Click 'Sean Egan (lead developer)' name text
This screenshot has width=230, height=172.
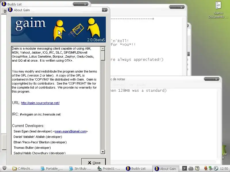(x=33, y=131)
